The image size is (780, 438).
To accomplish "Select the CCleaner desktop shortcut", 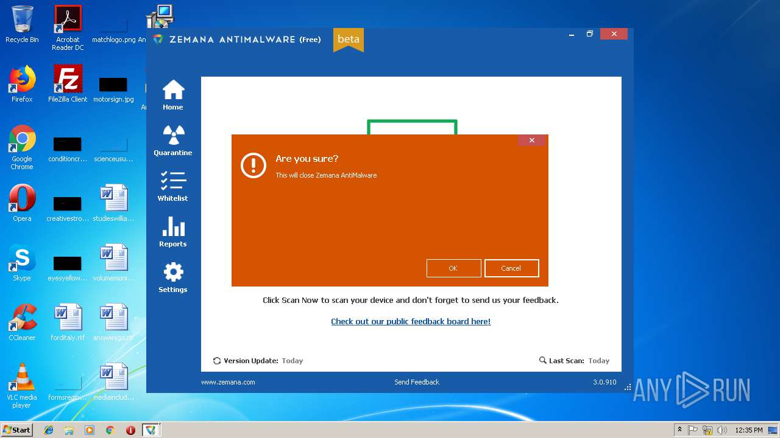I will coord(22,322).
